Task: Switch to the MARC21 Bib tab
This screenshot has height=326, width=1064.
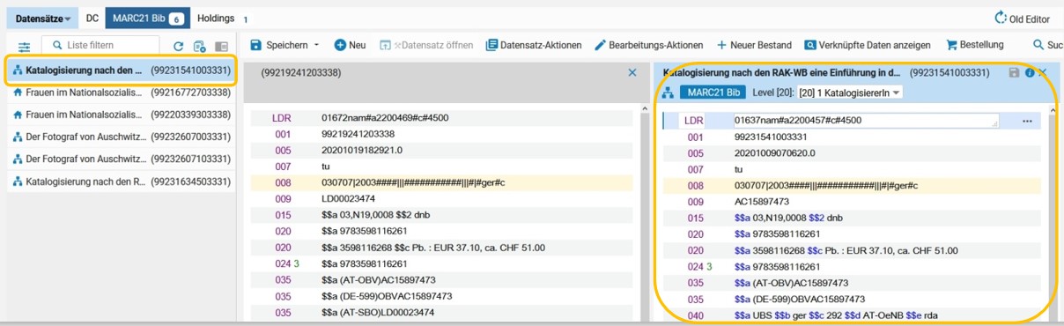Action: [x=147, y=19]
